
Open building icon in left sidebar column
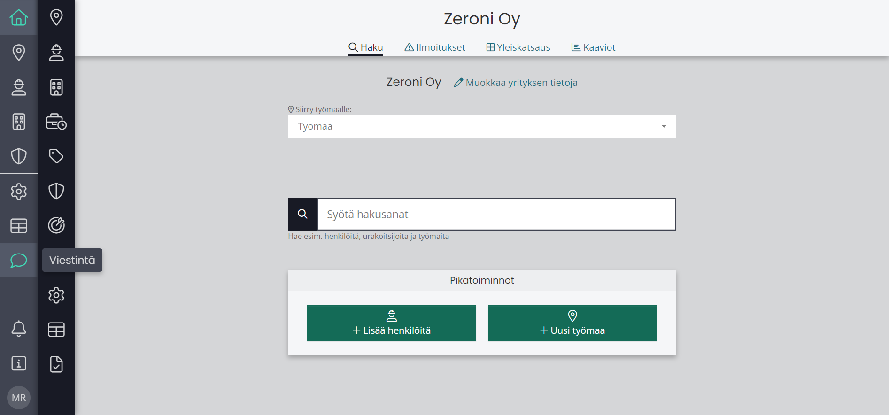[x=19, y=122]
